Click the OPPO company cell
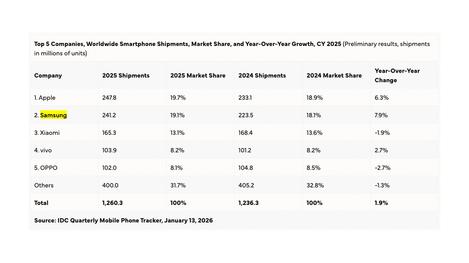 [x=46, y=168]
